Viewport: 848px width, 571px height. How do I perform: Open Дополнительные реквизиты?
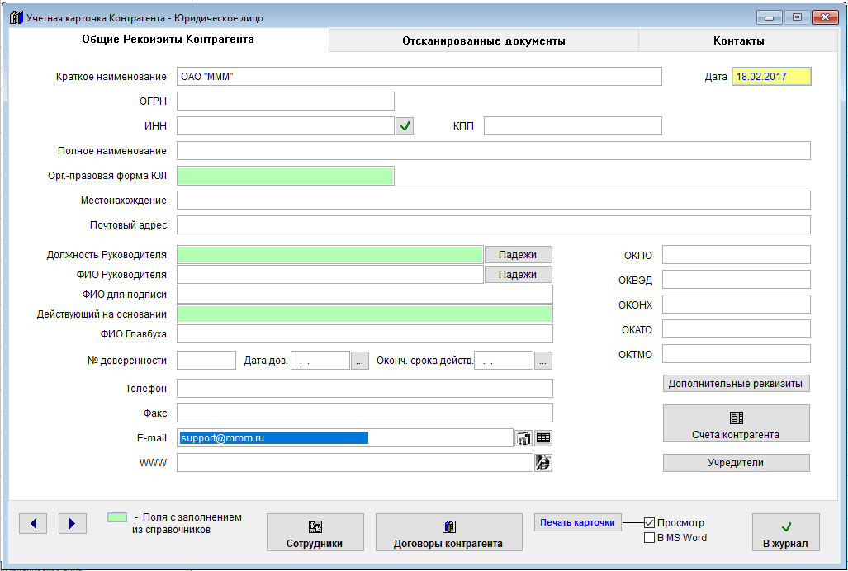point(736,384)
